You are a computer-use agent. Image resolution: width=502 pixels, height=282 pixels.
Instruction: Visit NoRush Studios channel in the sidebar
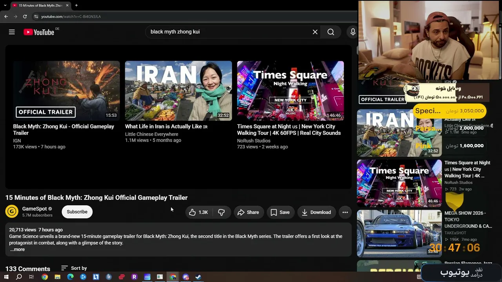pos(458,183)
